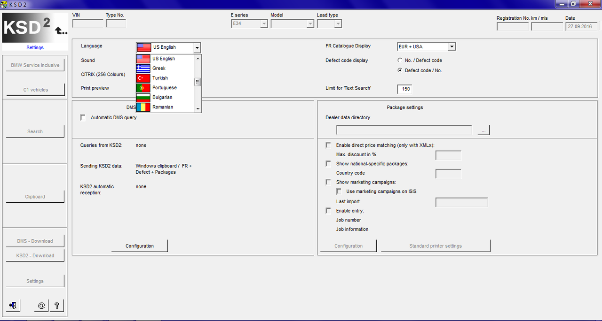Image resolution: width=602 pixels, height=321 pixels.
Task: Click the KSD² logo
Action: (x=35, y=28)
